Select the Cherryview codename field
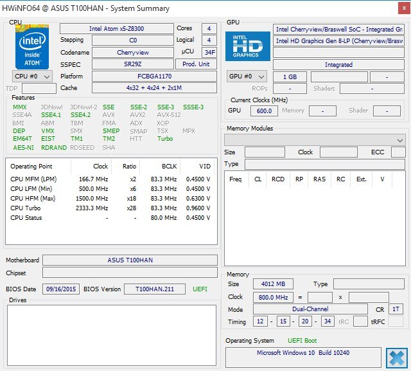Screen dimensions: 411x371 click(x=134, y=52)
